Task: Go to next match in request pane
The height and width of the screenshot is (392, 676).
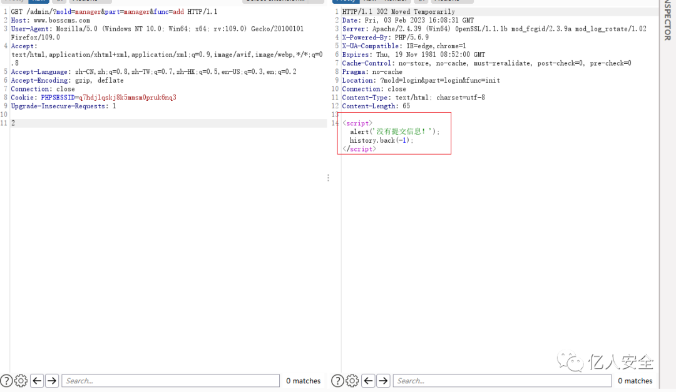Action: click(52, 381)
